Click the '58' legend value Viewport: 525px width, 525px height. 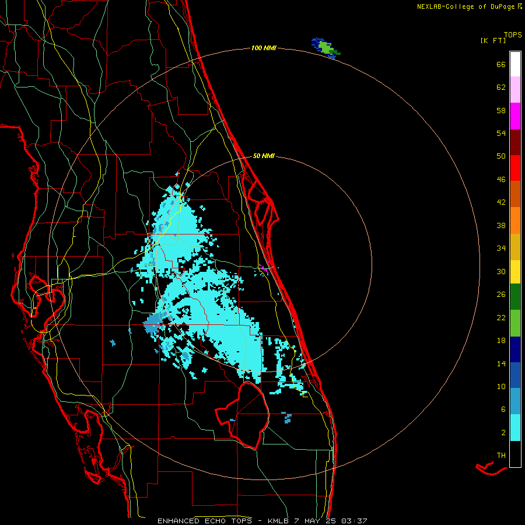[501, 110]
